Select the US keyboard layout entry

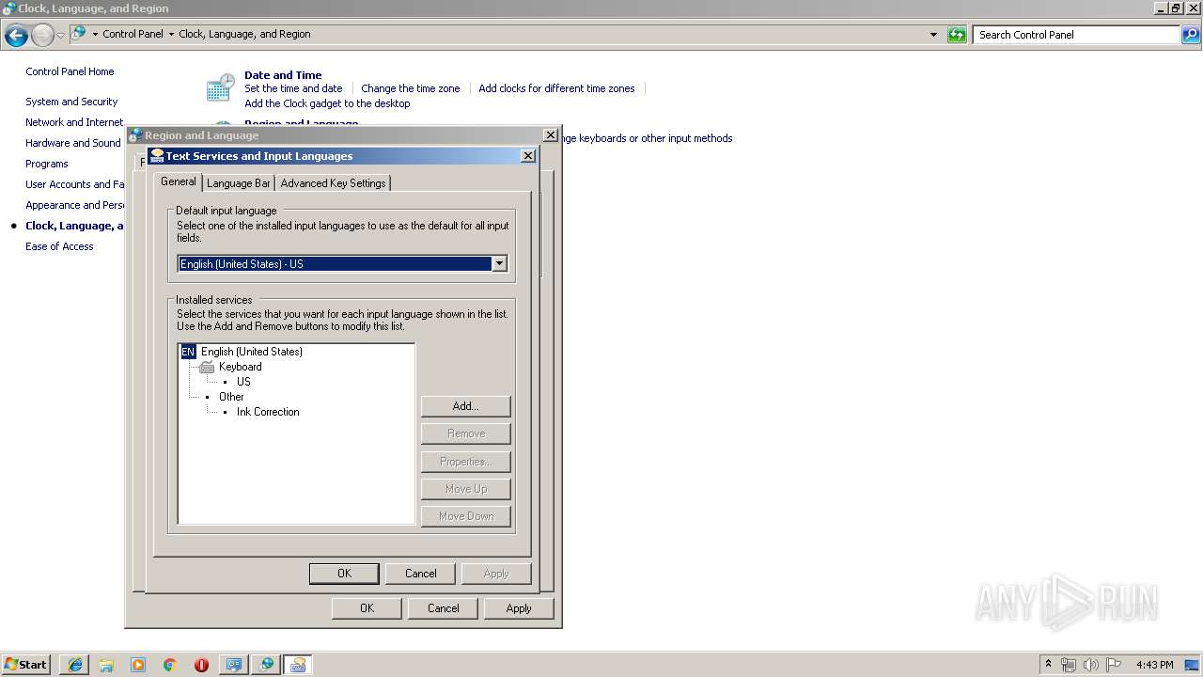click(x=243, y=382)
